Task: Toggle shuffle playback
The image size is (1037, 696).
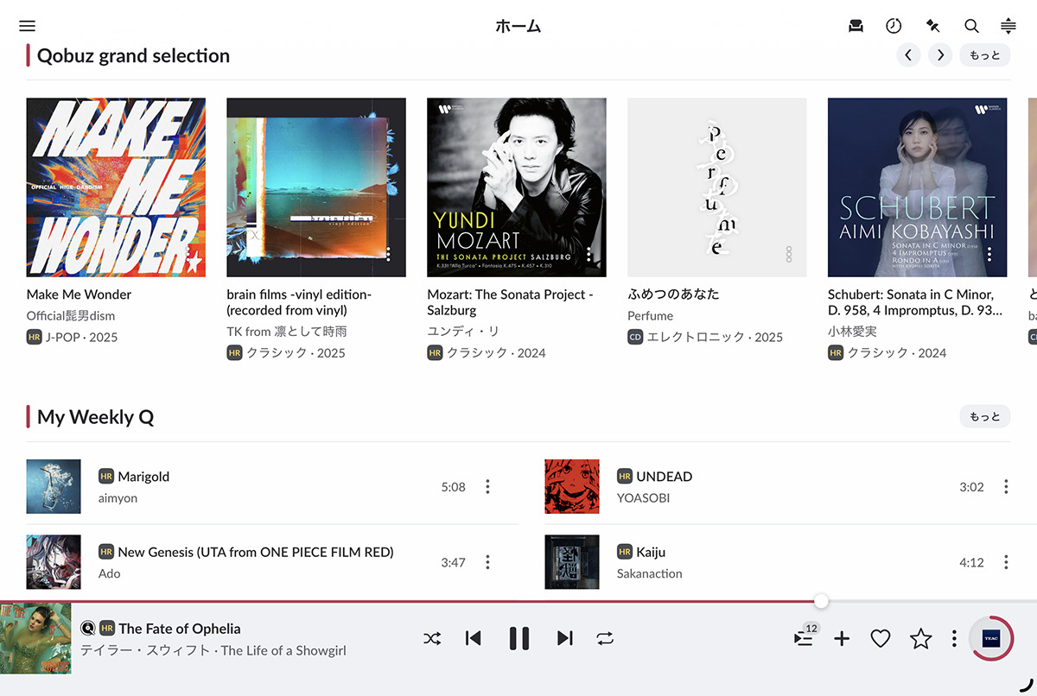Action: click(432, 638)
